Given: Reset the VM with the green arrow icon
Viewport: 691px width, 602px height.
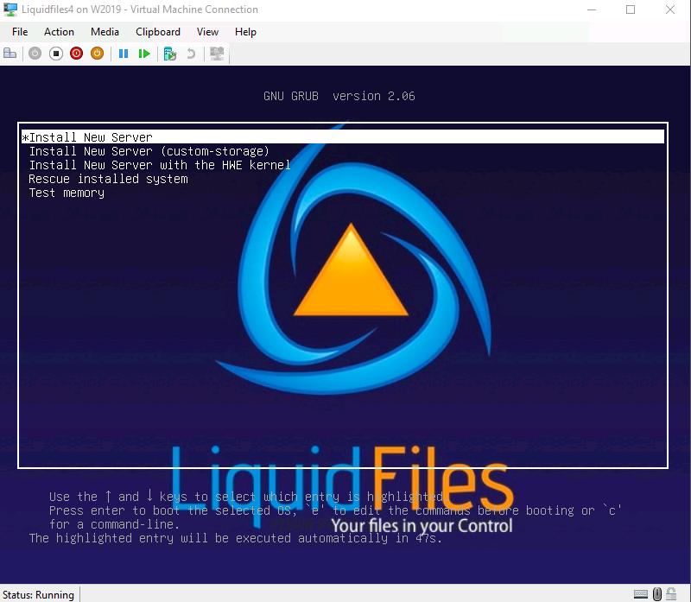Looking at the screenshot, I should coord(144,54).
